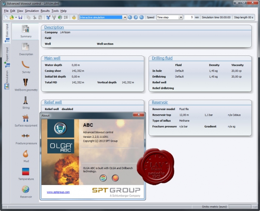This screenshot has width=260, height=211.
Task: Open the Description section heading link
Action: pyautogui.click(x=54, y=27)
